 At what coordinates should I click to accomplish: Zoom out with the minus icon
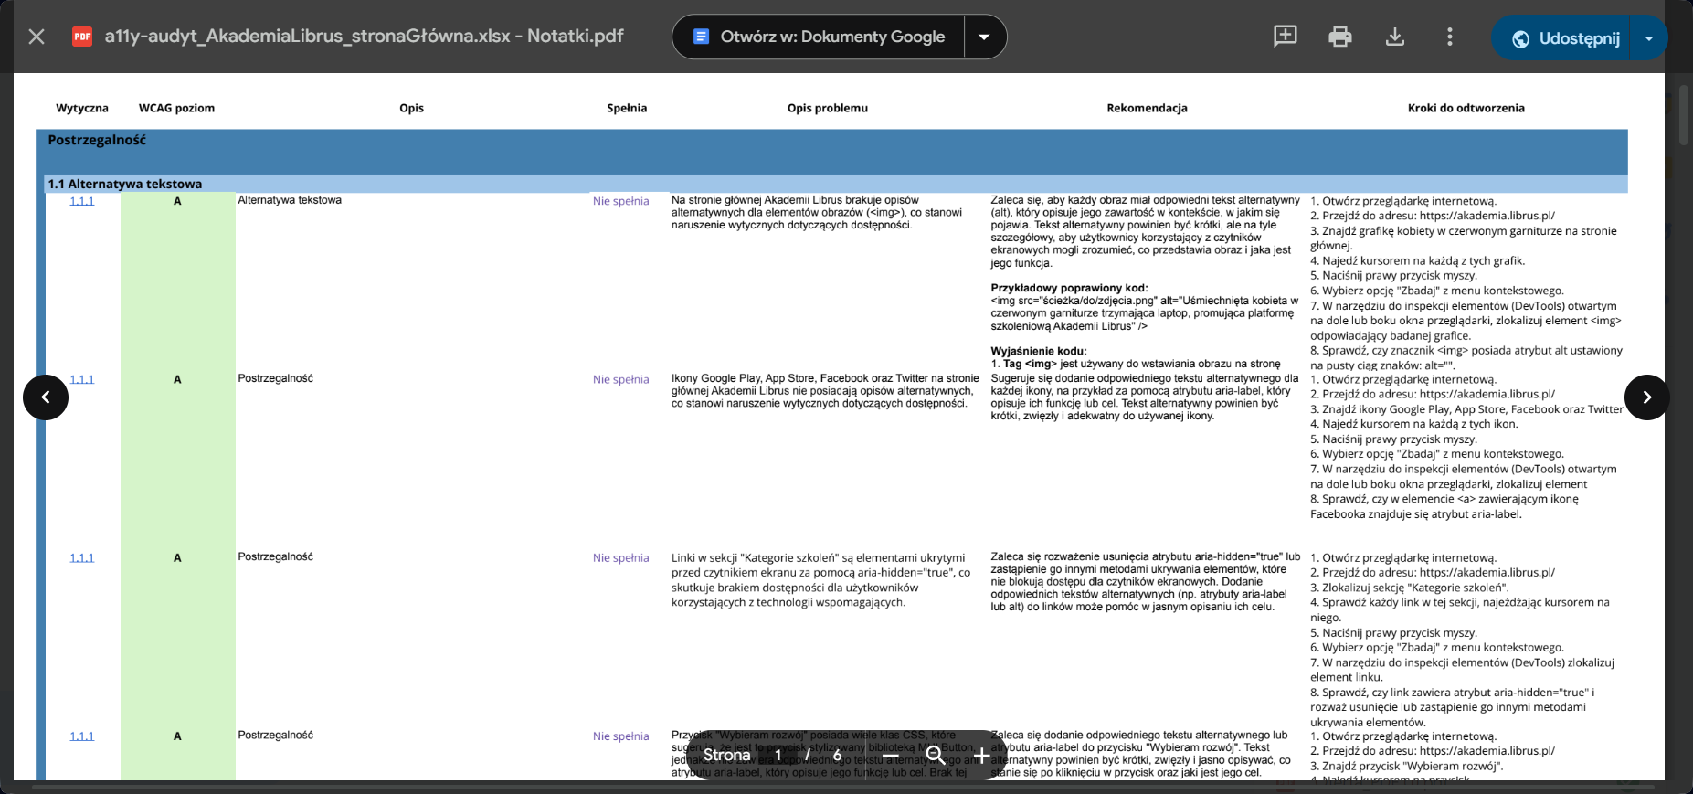[891, 756]
